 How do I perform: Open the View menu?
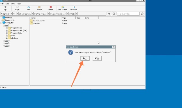[x=13, y=4]
